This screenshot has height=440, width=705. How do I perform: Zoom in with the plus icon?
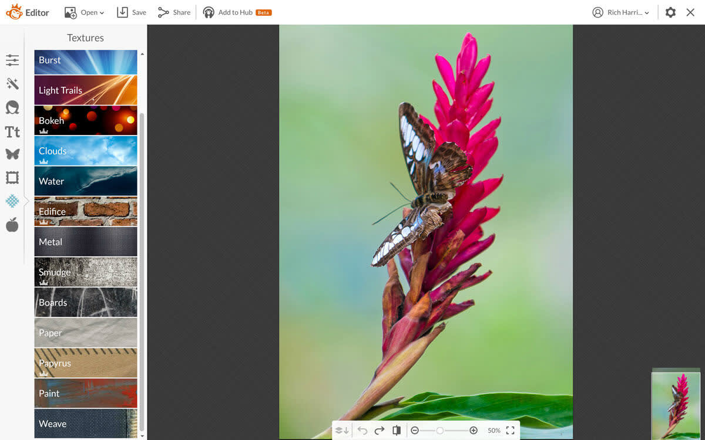point(474,431)
